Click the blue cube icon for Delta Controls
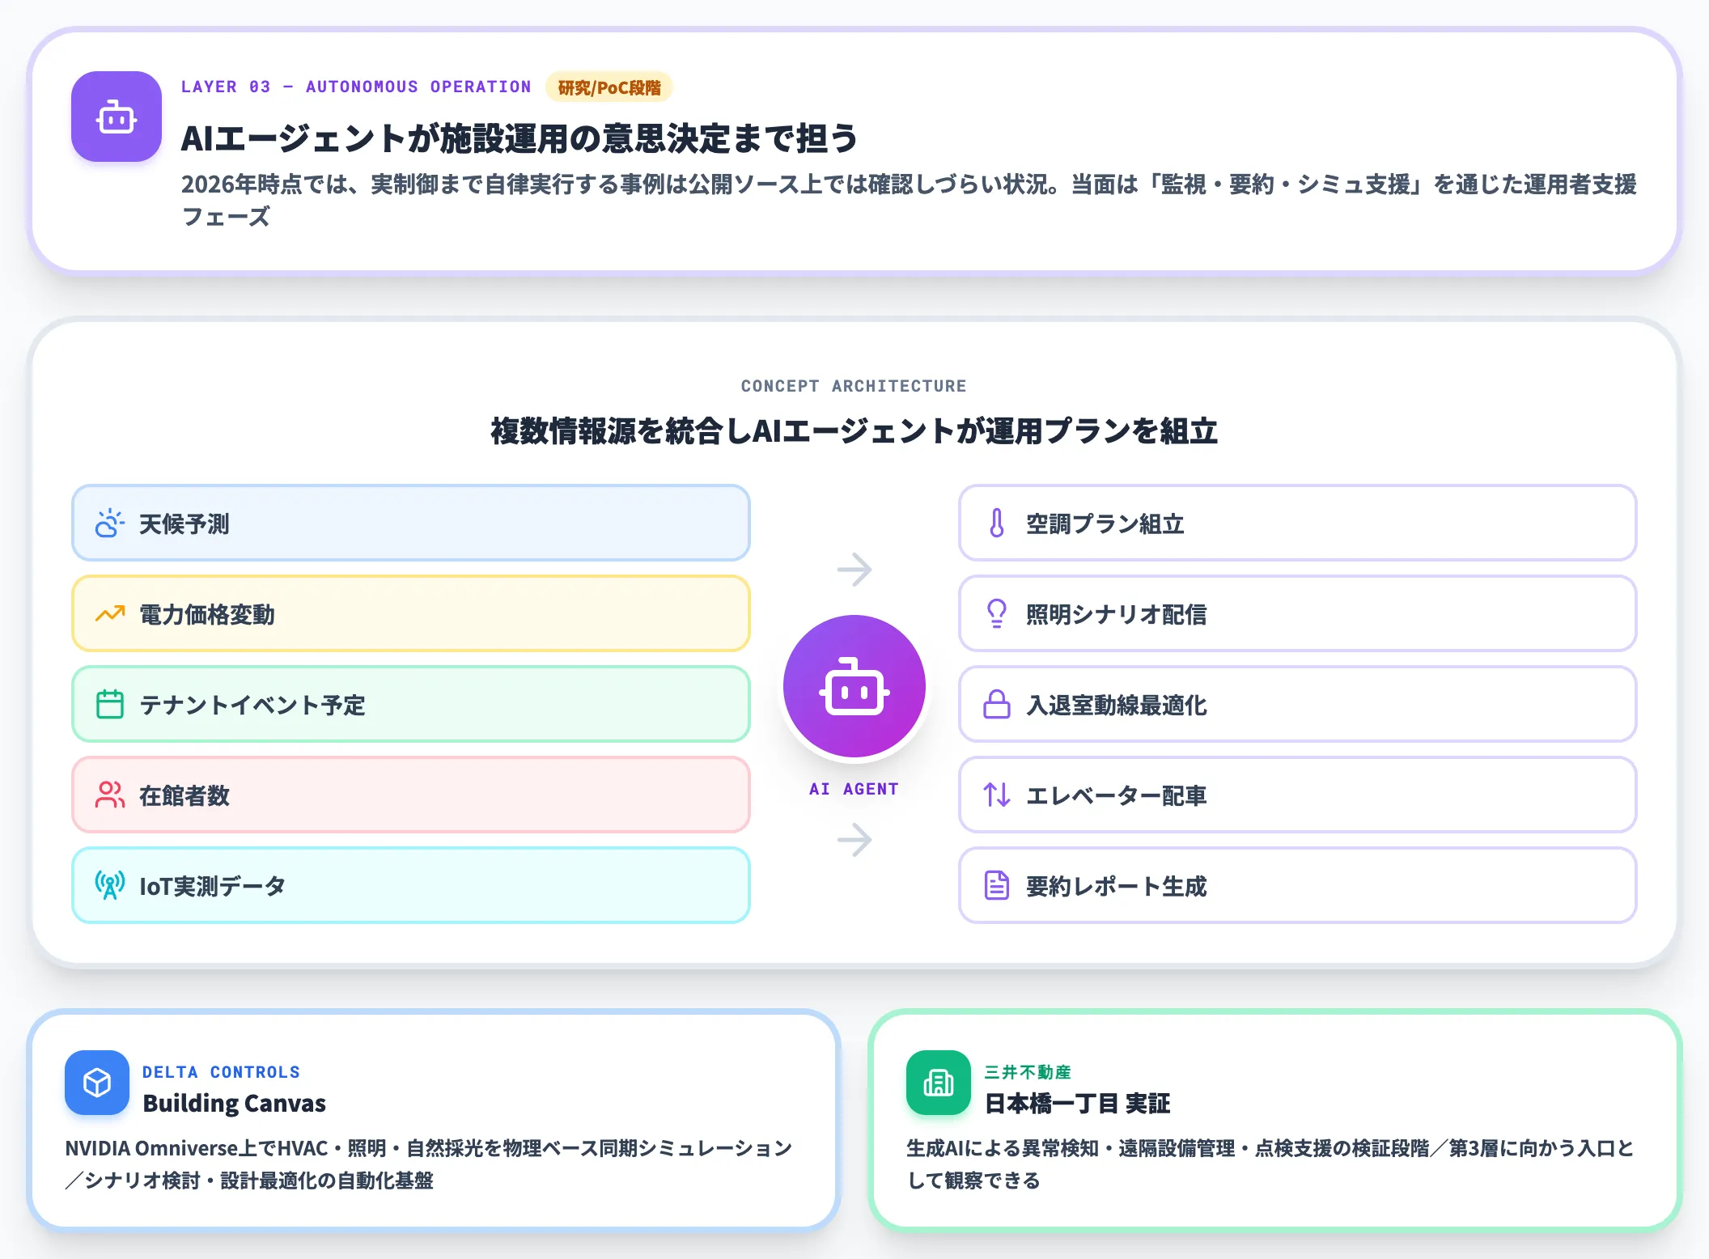This screenshot has width=1709, height=1259. [x=97, y=1083]
